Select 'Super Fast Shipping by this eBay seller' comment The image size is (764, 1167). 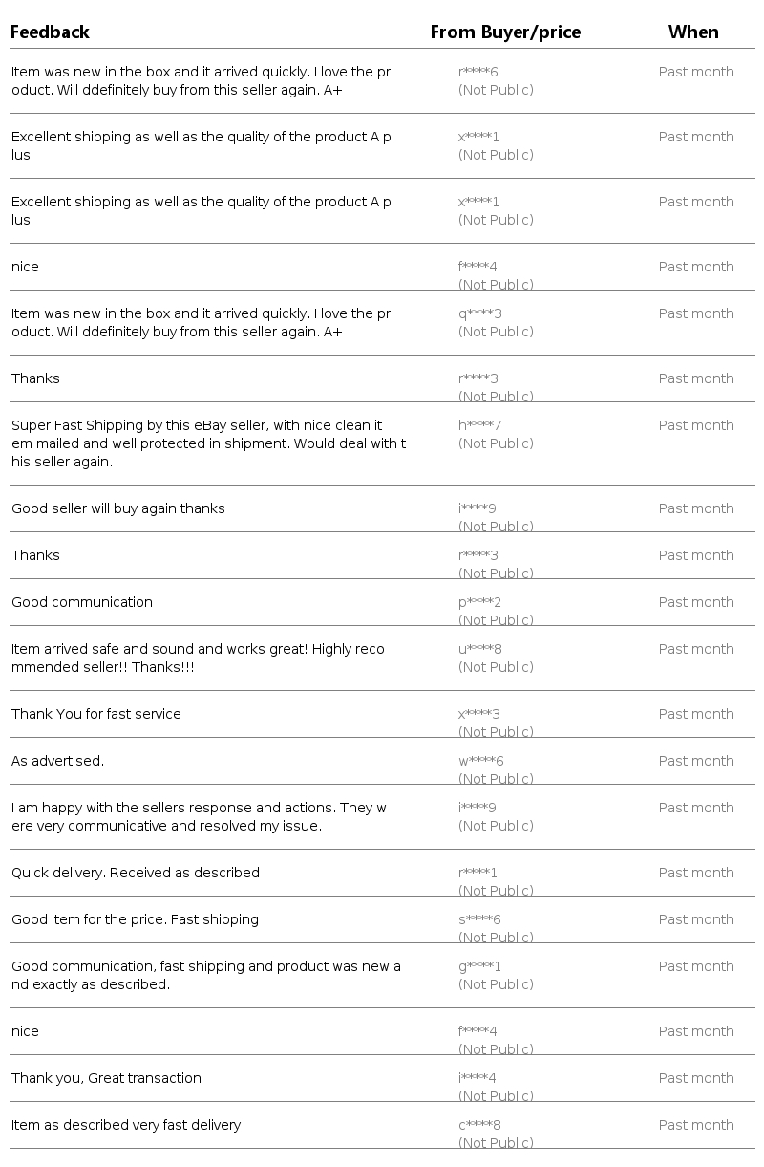[x=208, y=443]
